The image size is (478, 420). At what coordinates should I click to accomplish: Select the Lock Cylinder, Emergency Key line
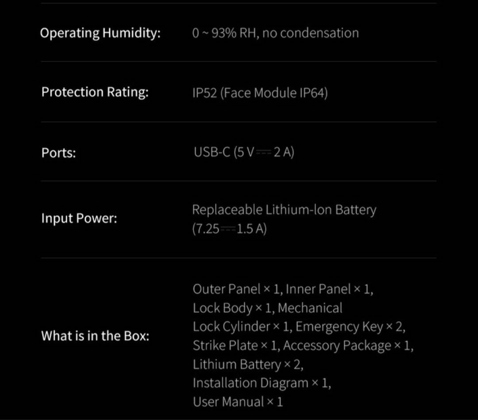(x=299, y=327)
